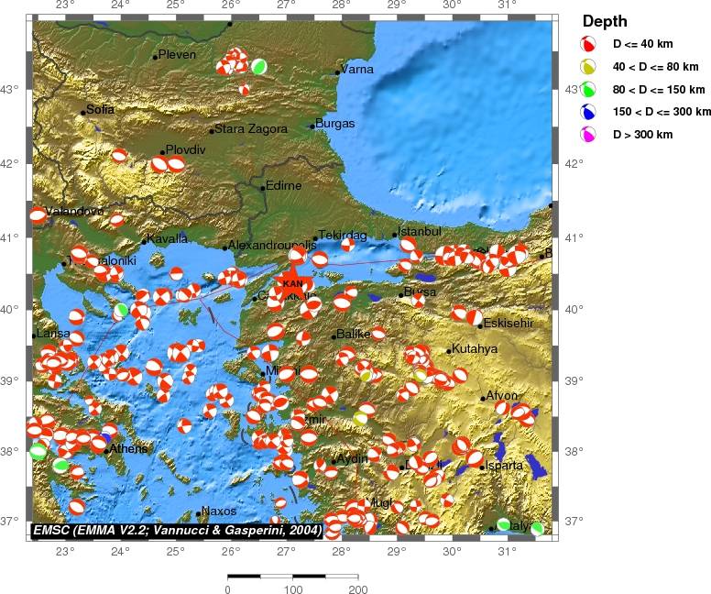Click the green beachball north of Stara Zagora
The height and width of the screenshot is (594, 711).
pos(259,66)
